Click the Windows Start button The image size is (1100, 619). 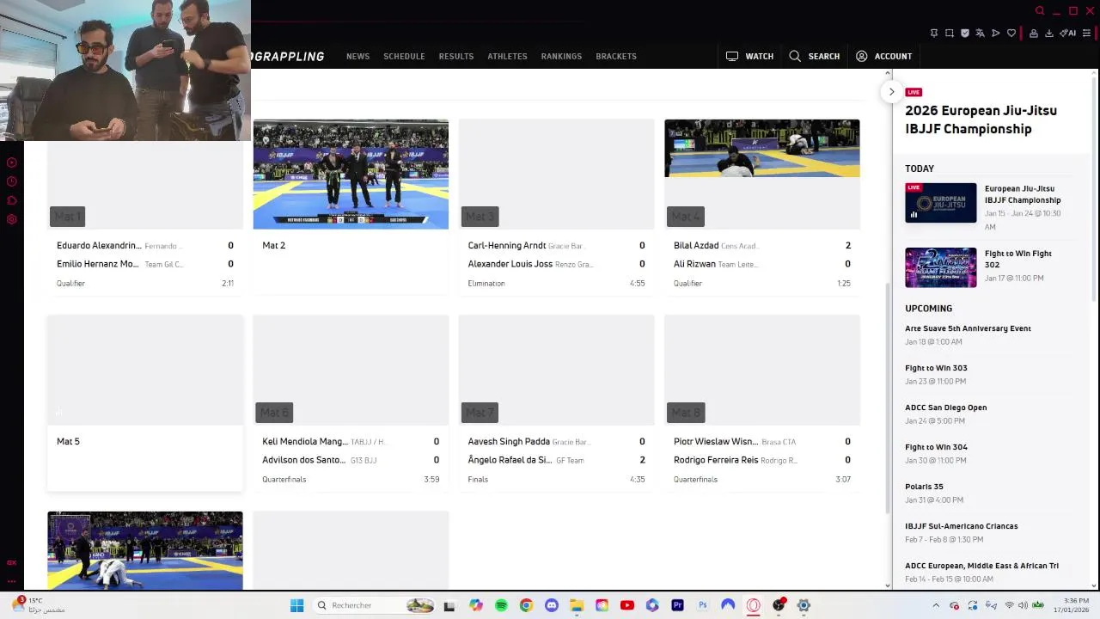(x=296, y=605)
